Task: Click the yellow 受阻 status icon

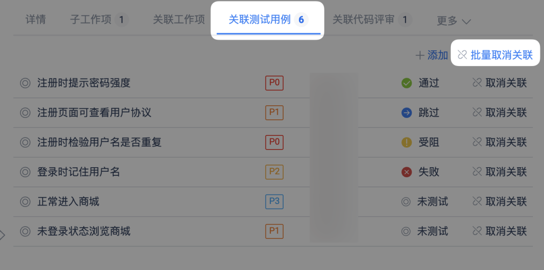Action: [406, 143]
